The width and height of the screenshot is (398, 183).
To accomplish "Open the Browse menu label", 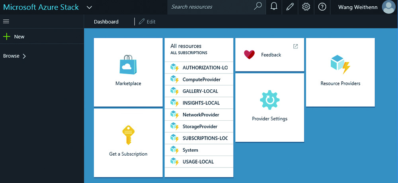I will 11,56.
